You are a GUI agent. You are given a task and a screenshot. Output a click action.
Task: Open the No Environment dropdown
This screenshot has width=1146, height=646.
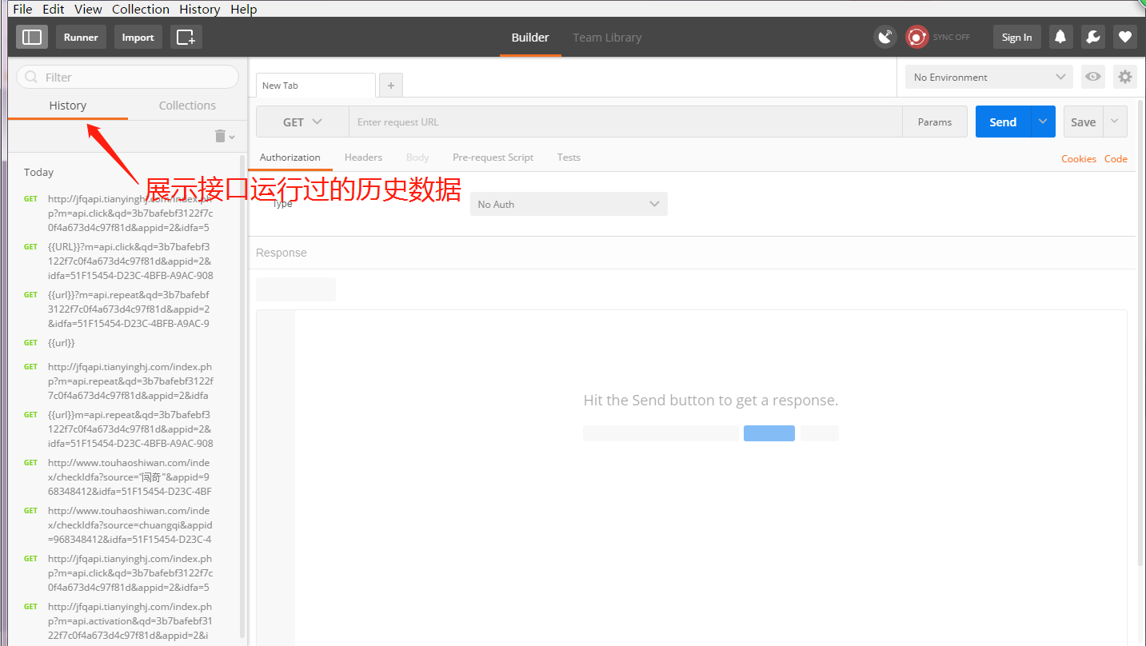989,77
